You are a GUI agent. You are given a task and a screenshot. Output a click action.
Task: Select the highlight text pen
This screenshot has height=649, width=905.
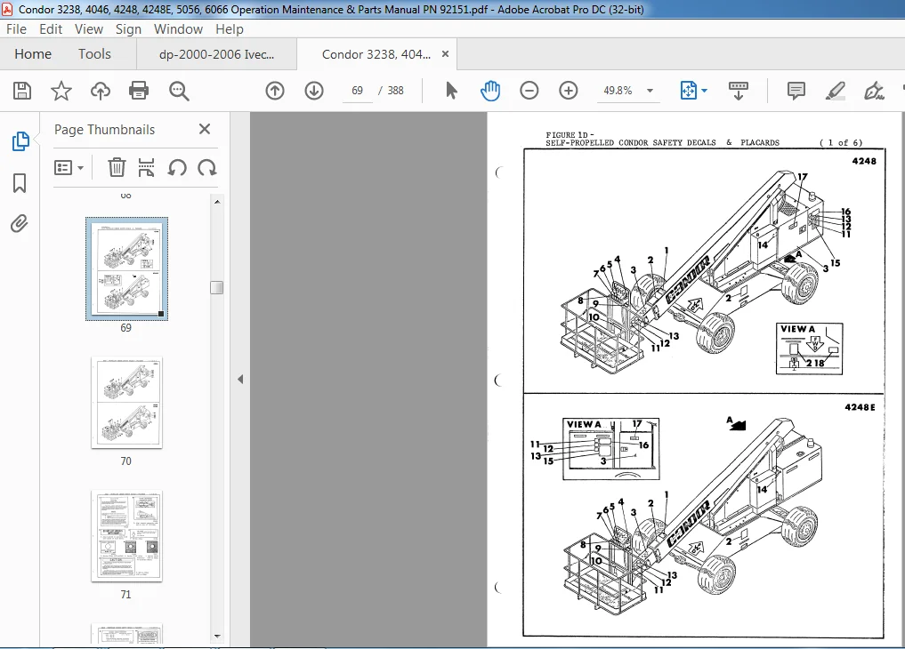pyautogui.click(x=836, y=91)
